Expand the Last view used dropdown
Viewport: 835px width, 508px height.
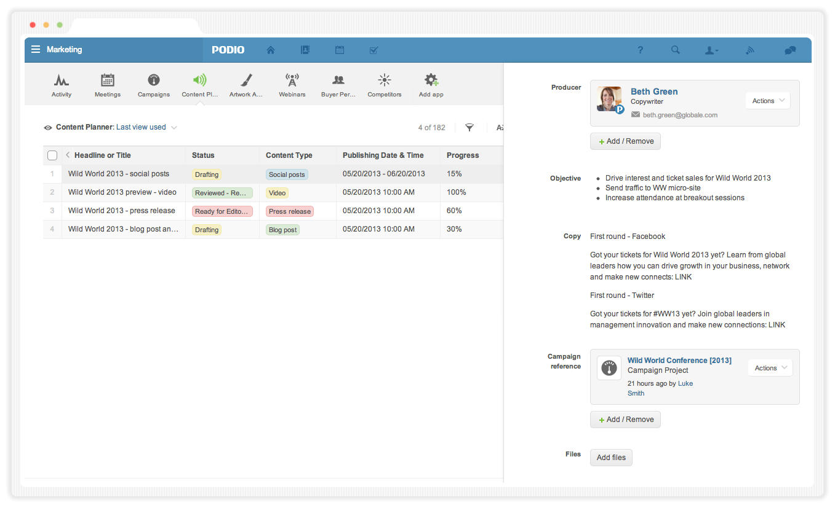[x=174, y=128]
